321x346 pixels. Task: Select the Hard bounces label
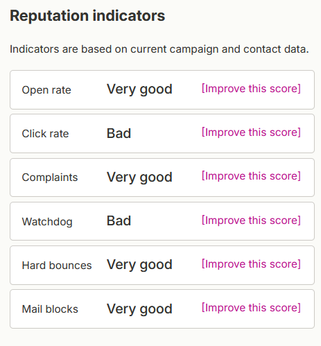point(57,266)
